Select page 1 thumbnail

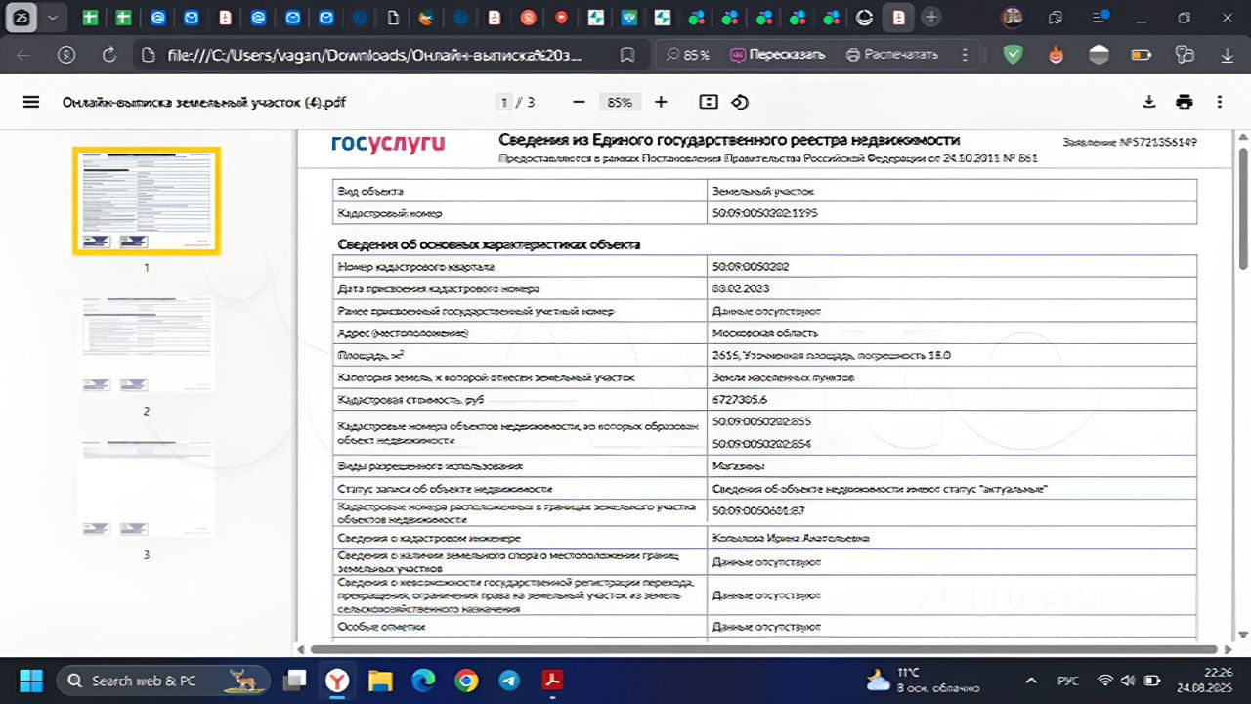pyautogui.click(x=147, y=200)
